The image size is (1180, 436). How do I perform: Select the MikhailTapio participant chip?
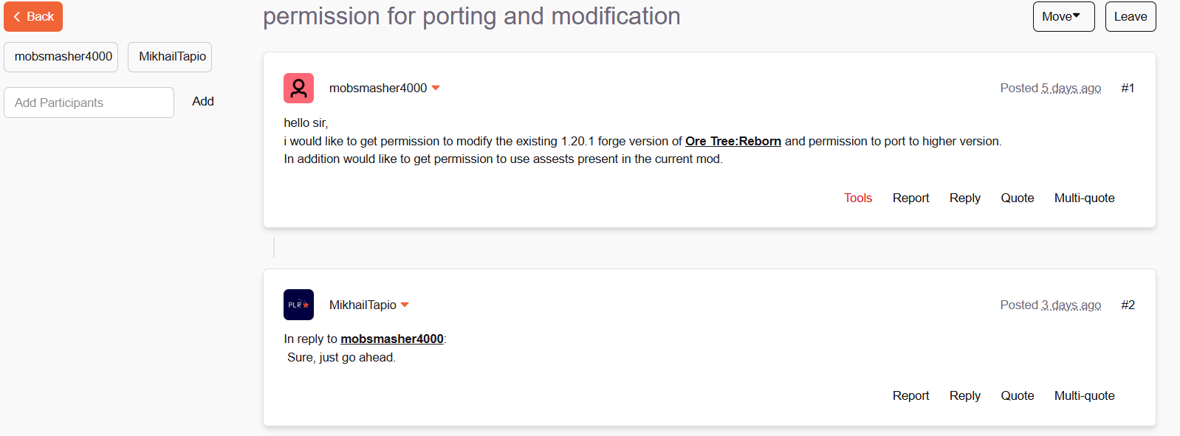171,57
